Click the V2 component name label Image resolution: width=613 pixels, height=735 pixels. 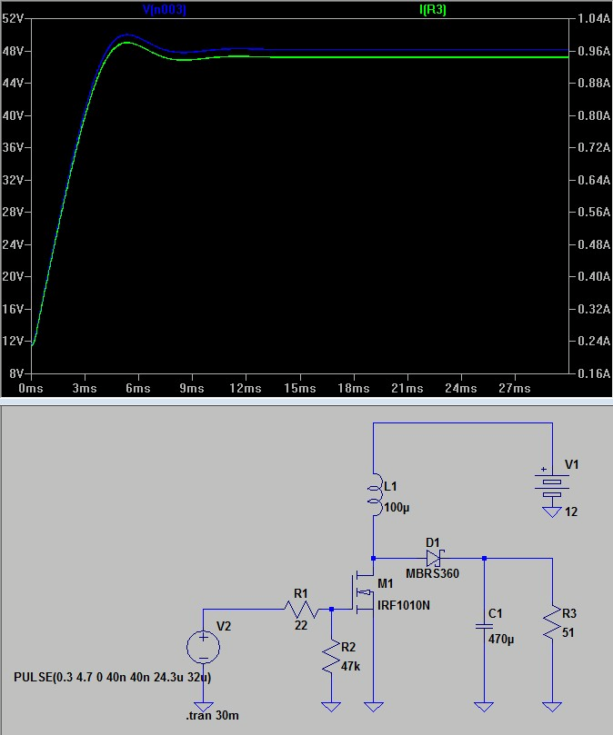click(224, 626)
